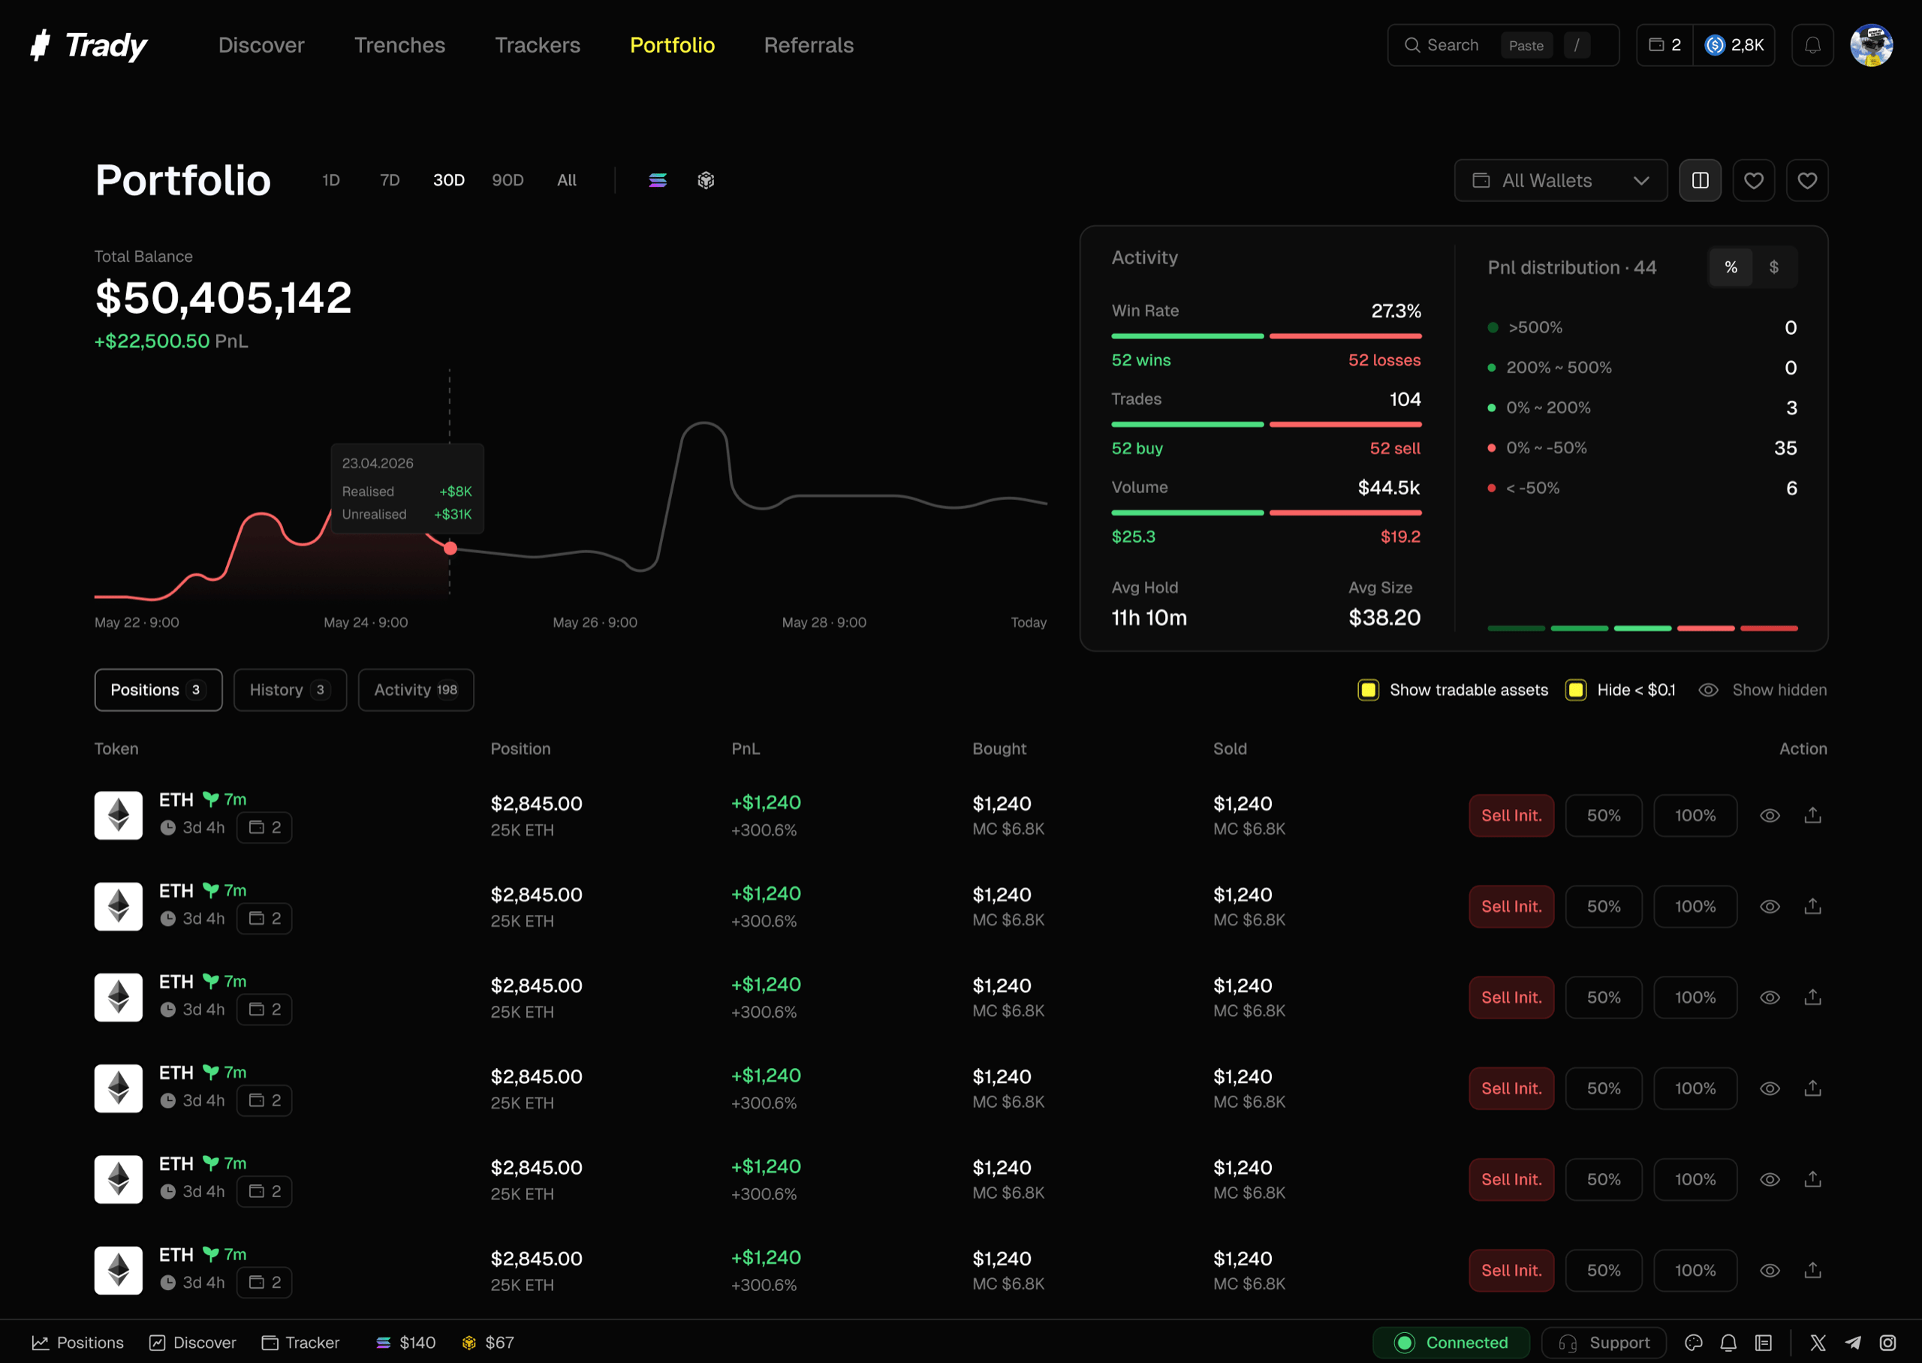Select the 90D time range
Screen dimensions: 1922x1363
coord(507,180)
